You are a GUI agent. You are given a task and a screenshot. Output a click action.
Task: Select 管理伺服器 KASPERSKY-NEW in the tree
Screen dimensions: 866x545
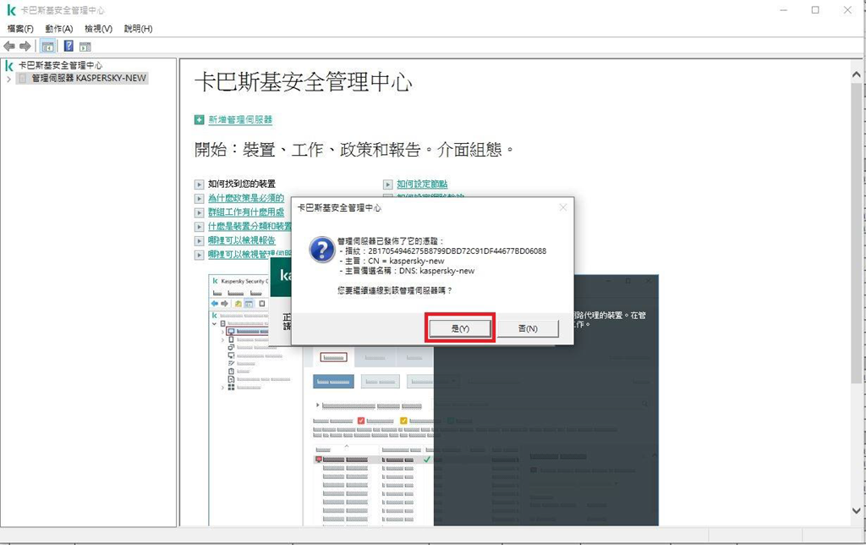point(88,78)
